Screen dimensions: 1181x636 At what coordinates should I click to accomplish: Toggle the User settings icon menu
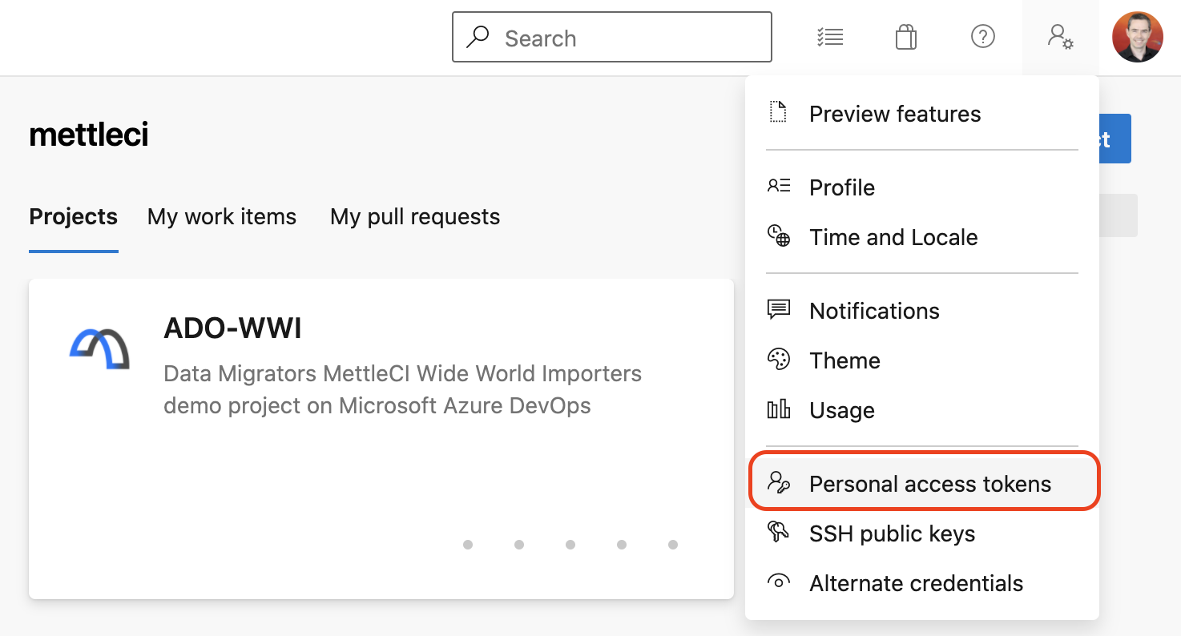pyautogui.click(x=1060, y=37)
